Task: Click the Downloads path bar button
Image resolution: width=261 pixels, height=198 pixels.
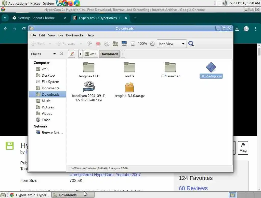Action: click(109, 54)
